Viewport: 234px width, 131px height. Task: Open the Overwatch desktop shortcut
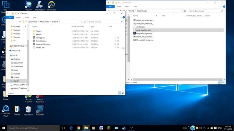pos(52,6)
